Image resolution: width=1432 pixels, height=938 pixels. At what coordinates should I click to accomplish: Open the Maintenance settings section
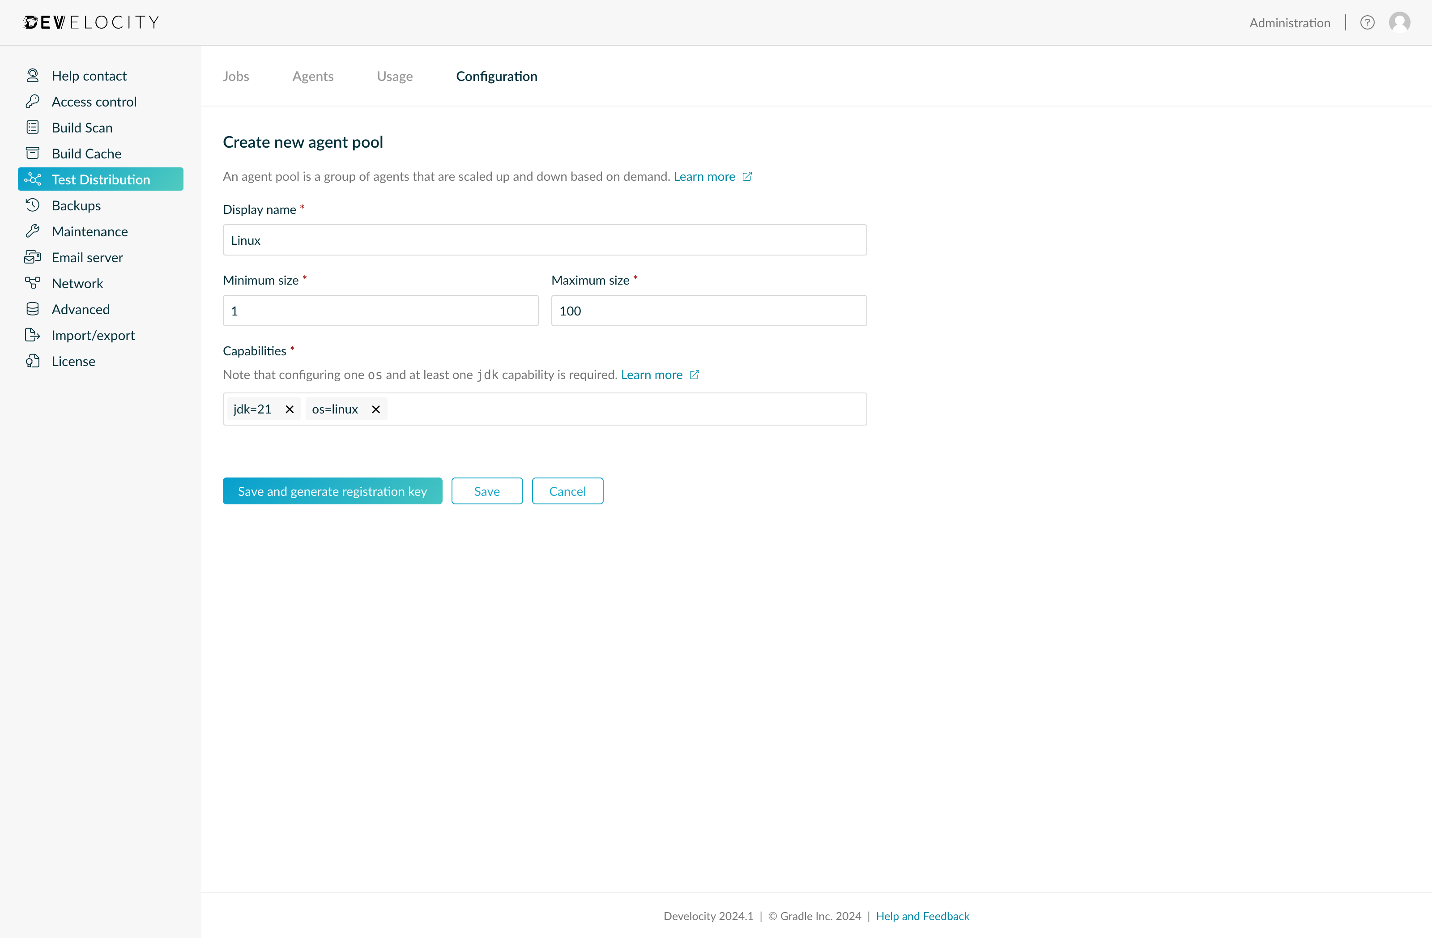click(x=89, y=231)
